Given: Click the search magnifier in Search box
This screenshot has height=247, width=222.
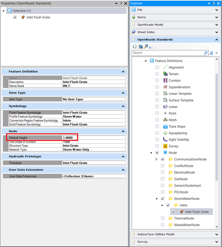Looking at the screenshot, I should (206, 53).
